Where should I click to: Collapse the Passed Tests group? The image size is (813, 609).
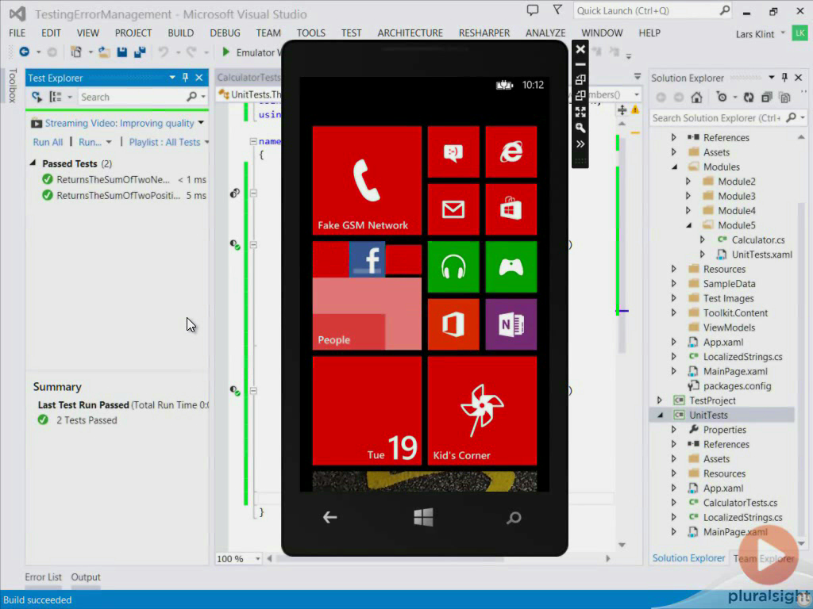coord(33,163)
